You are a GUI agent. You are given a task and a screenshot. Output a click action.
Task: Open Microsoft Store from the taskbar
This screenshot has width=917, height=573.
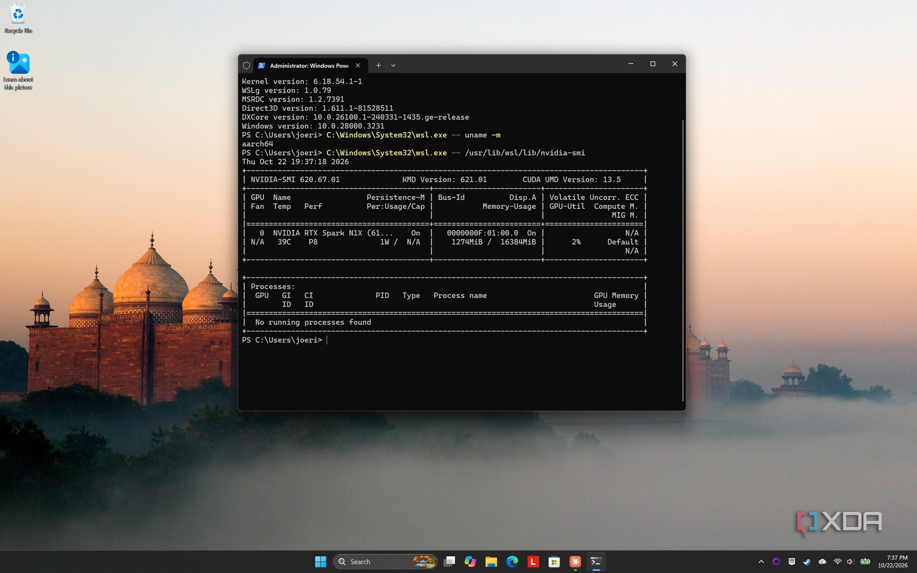tap(554, 562)
